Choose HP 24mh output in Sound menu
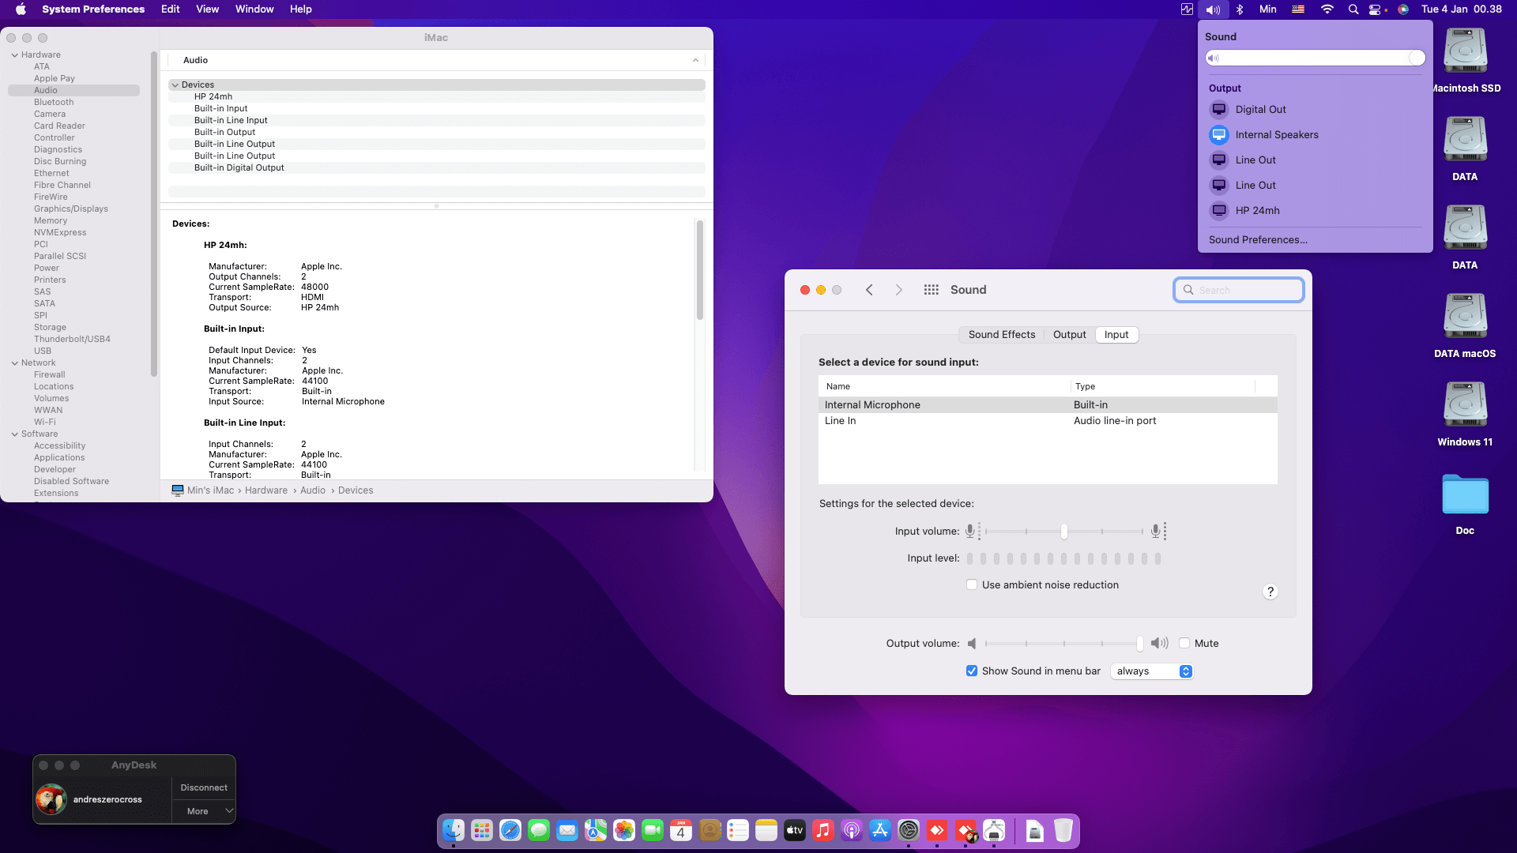The image size is (1517, 853). tap(1315, 211)
